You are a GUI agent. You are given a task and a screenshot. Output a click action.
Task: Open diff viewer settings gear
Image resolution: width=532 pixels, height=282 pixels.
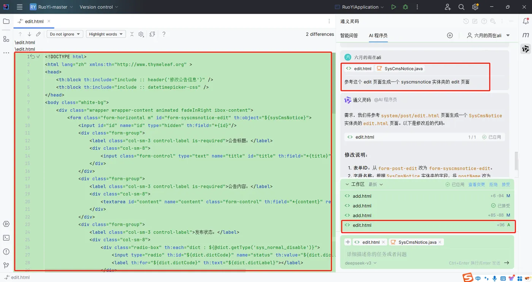(x=141, y=34)
